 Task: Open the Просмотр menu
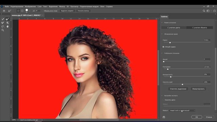pos(74,6)
